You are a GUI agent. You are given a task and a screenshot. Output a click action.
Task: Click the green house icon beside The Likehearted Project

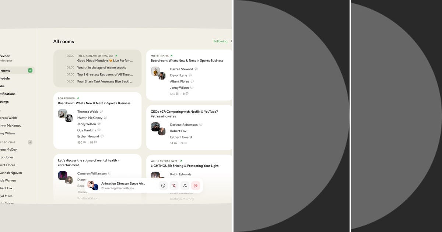click(116, 56)
